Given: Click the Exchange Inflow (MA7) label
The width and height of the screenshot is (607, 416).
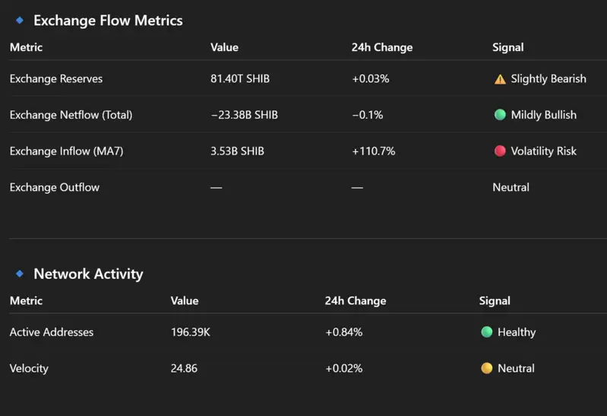Looking at the screenshot, I should pos(66,151).
